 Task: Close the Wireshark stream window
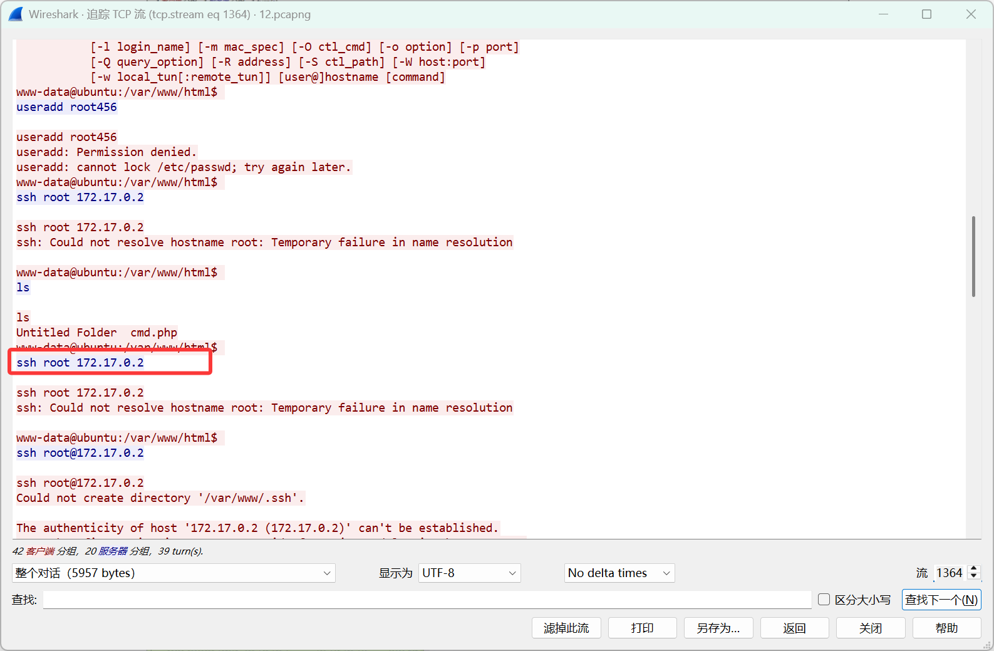[x=971, y=14]
